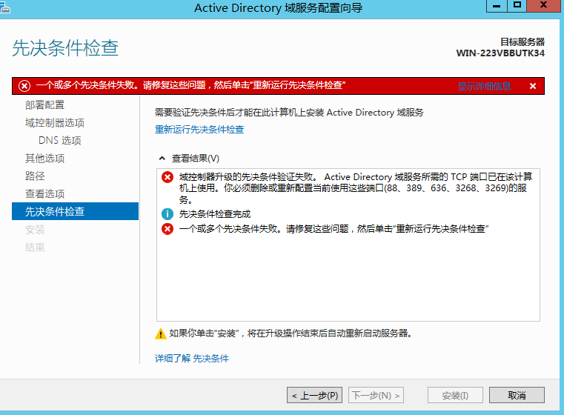This screenshot has height=415, width=564.
Task: Click the blue info icon beside 先决条件检查完成
Action: [167, 214]
